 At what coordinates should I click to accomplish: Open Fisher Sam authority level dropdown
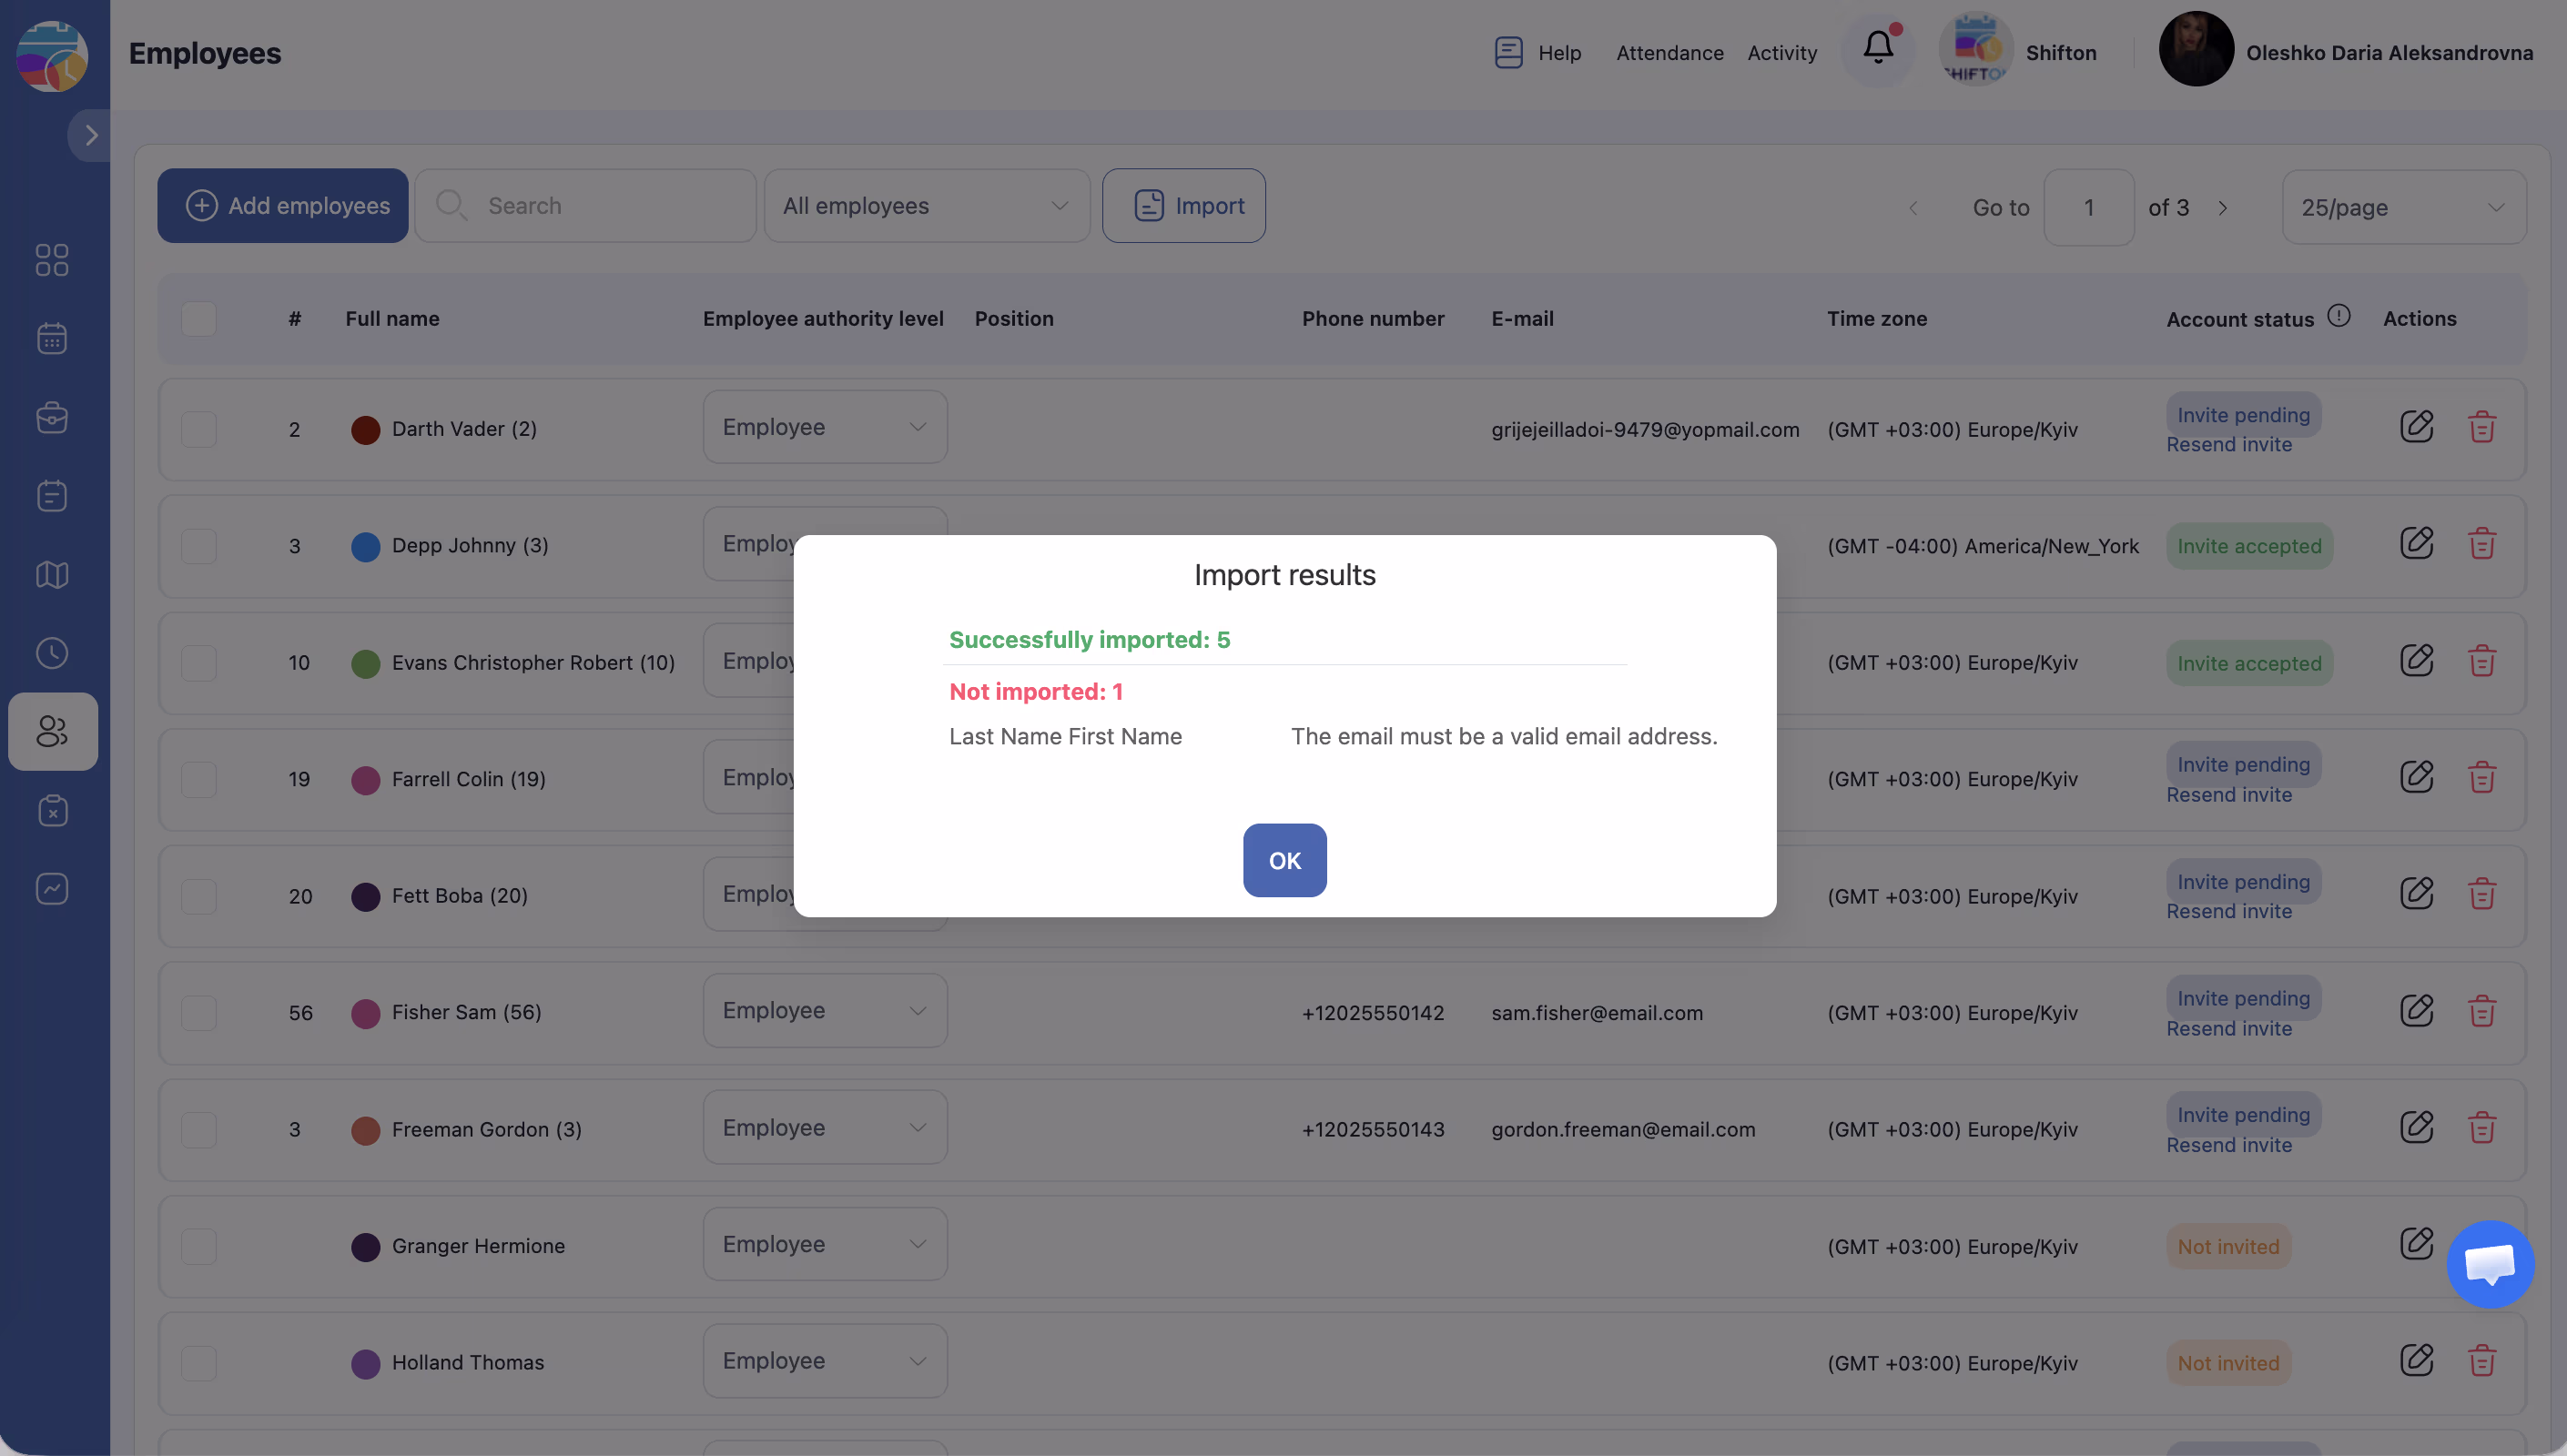point(824,1011)
